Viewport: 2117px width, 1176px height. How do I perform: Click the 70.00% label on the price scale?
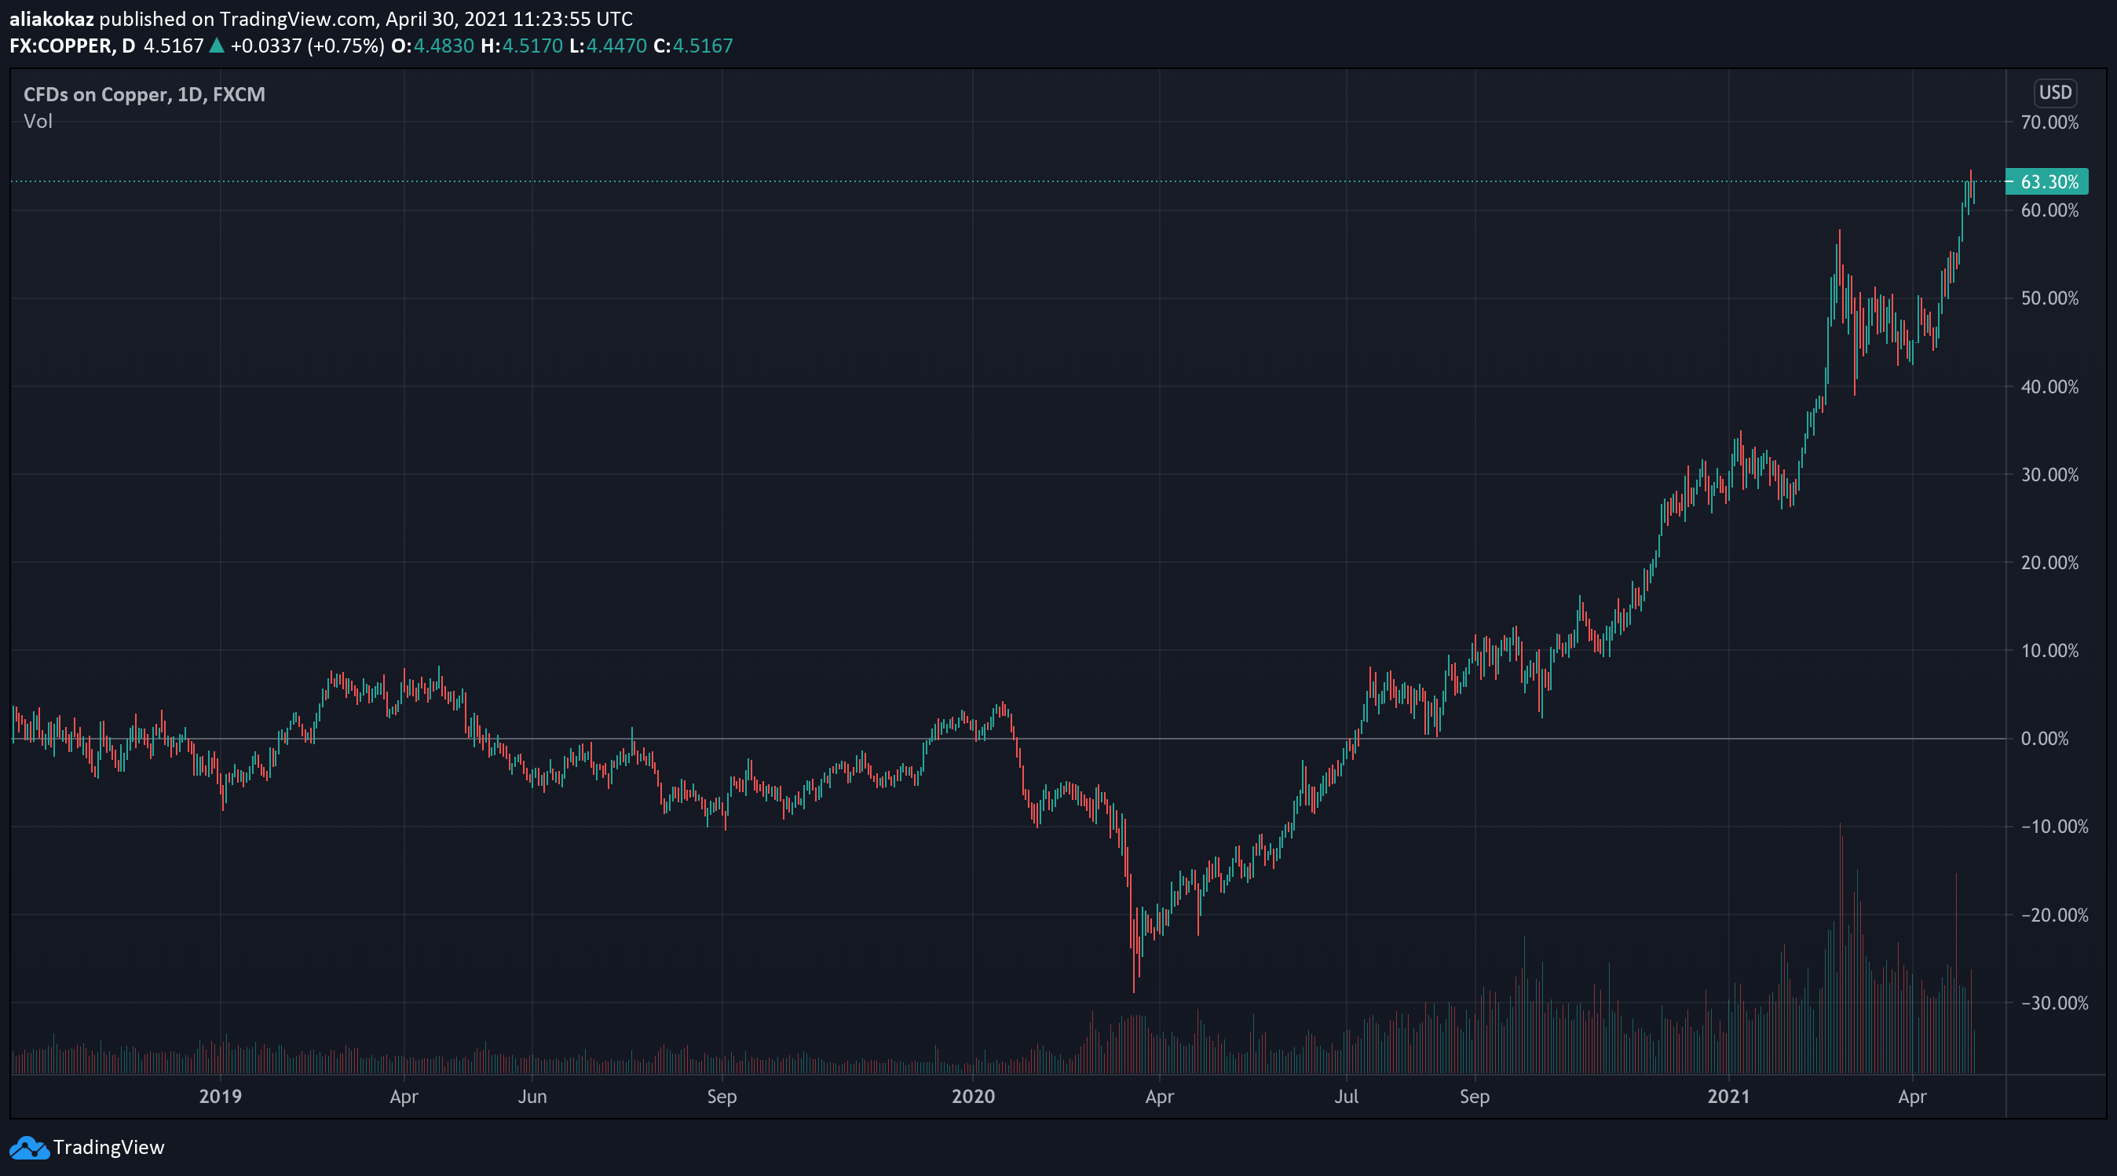click(x=2049, y=122)
